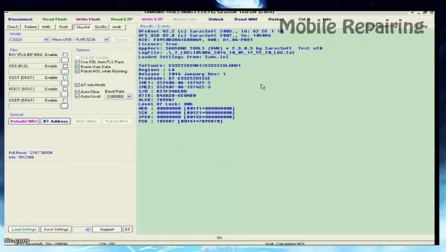Click the Cnt.0 command
The height and width of the screenshot is (252, 446).
(x=304, y=19)
